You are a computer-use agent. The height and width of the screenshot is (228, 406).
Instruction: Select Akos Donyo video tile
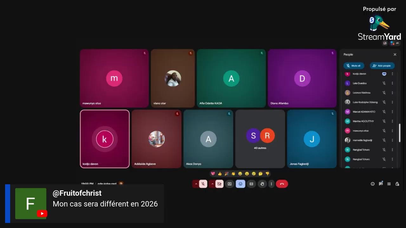pos(208,139)
